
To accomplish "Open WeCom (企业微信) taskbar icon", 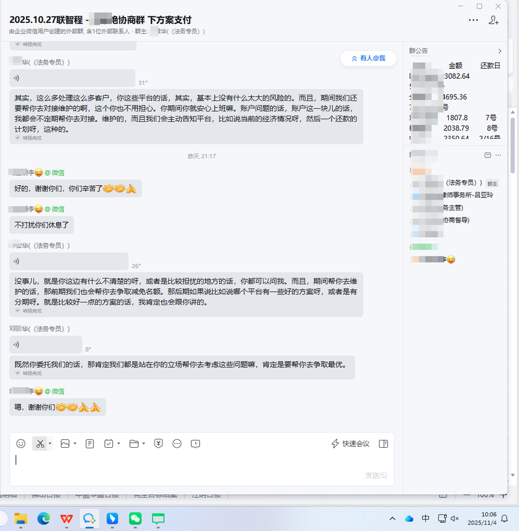I will [89, 518].
